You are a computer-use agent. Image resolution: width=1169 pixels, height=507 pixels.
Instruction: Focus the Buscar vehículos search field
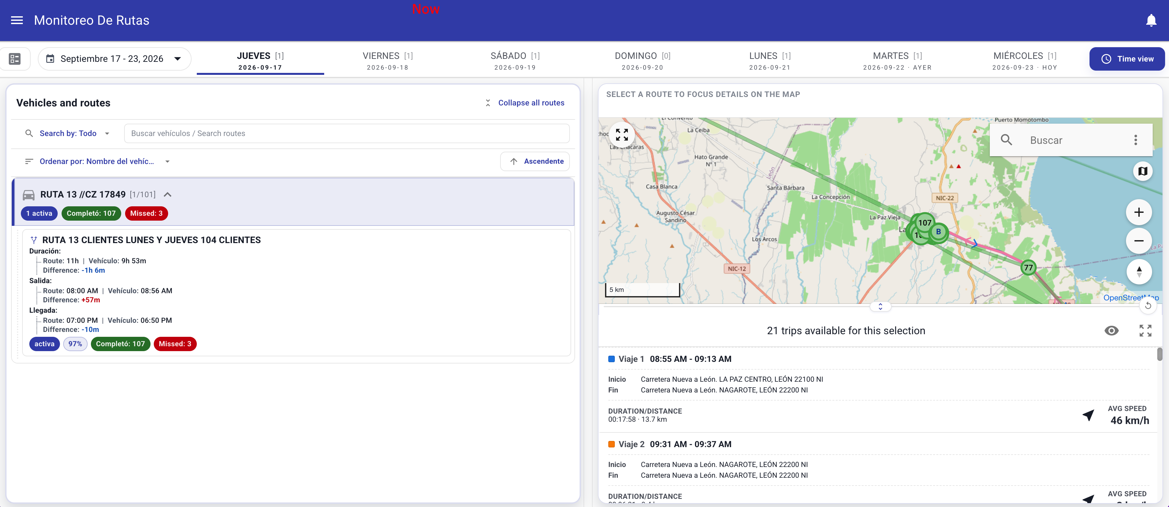point(347,133)
